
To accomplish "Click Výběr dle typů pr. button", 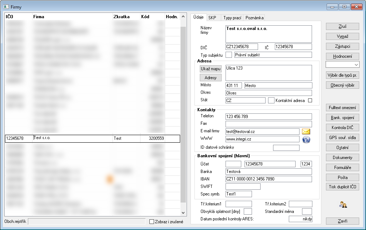I will coord(342,75).
